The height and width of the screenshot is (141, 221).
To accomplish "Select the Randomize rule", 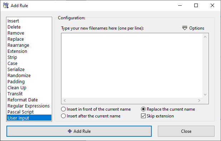I will tap(29, 75).
